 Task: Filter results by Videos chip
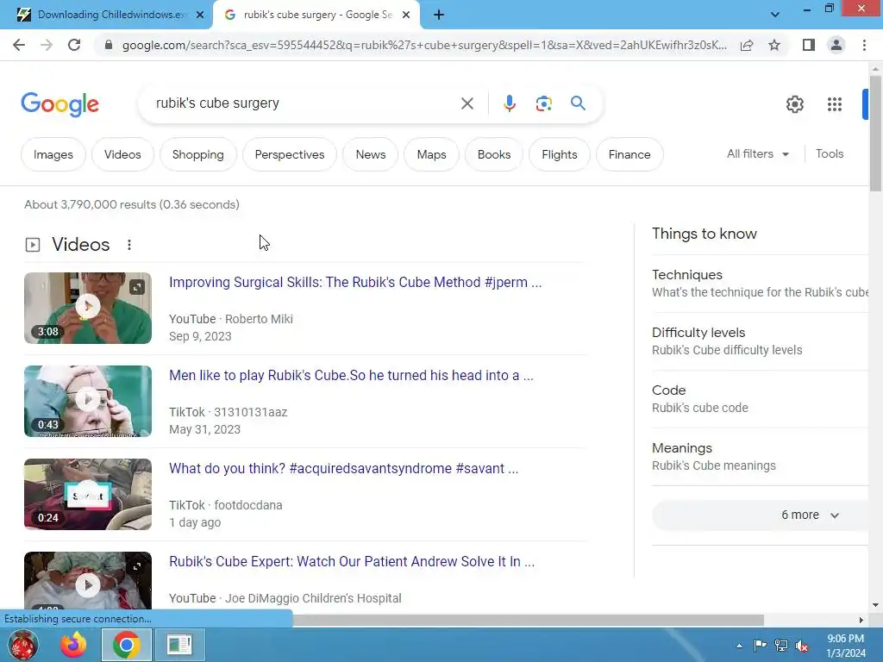pyautogui.click(x=122, y=154)
